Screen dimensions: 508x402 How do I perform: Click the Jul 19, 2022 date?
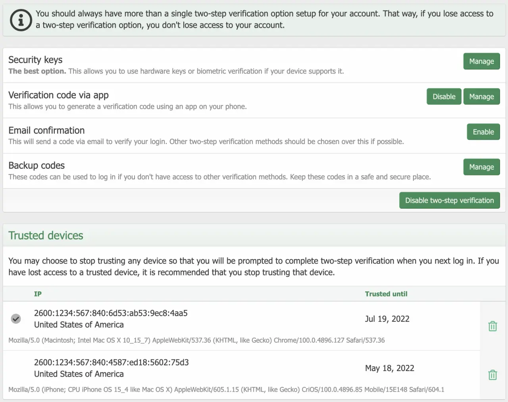point(387,319)
